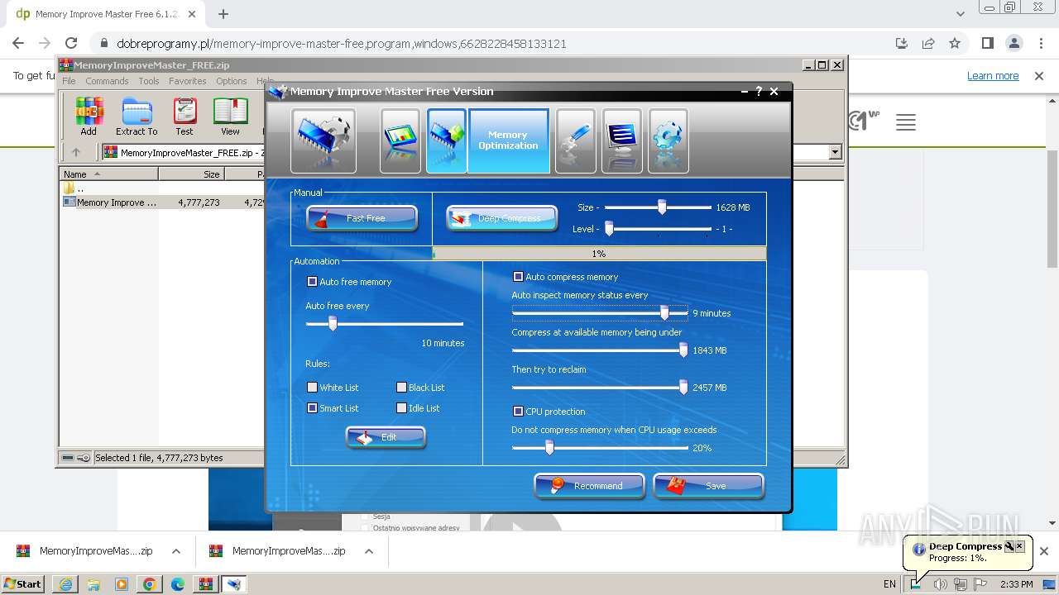Screen dimensions: 1059x595
Task: Click the Save button
Action: pyautogui.click(x=708, y=486)
